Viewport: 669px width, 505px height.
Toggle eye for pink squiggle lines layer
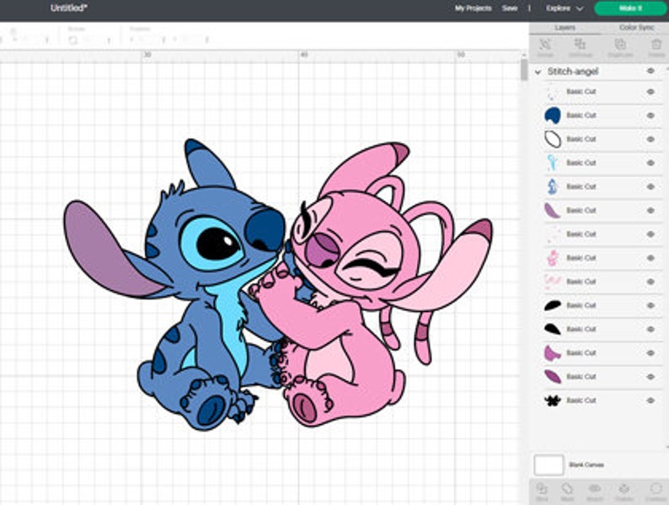650,282
